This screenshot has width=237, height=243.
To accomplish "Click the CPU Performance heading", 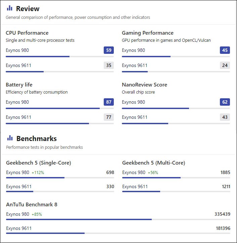I will [x=27, y=33].
